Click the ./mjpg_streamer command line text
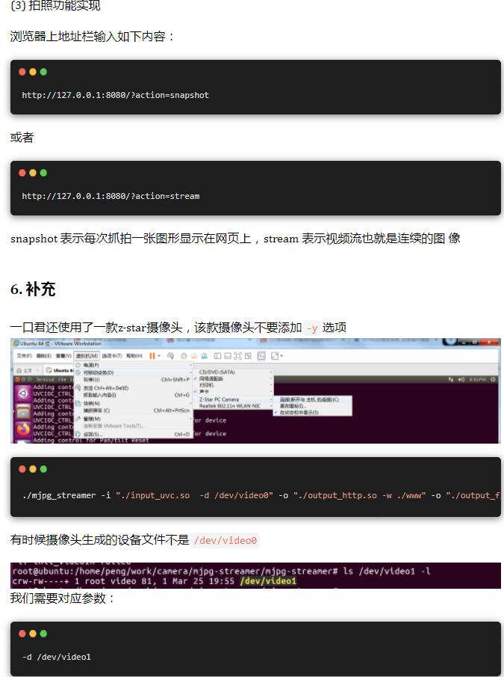The width and height of the screenshot is (504, 677). coord(261,495)
